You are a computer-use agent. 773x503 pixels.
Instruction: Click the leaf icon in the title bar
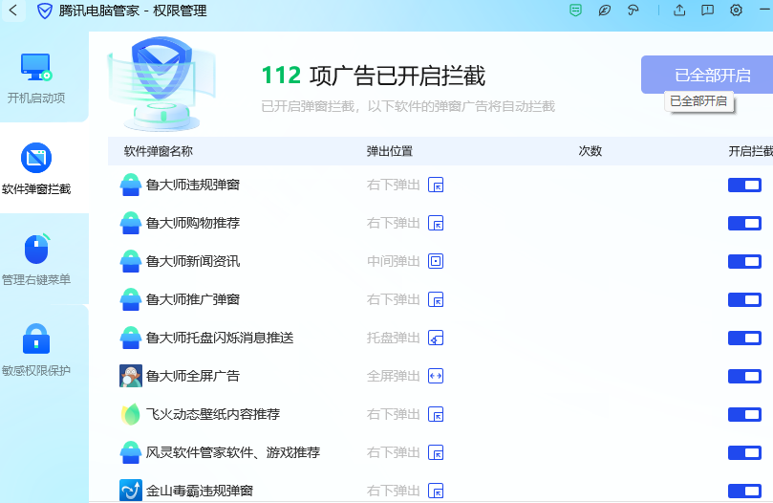pyautogui.click(x=604, y=11)
